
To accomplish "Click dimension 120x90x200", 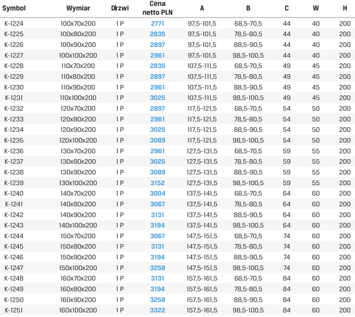I will coord(78,130).
